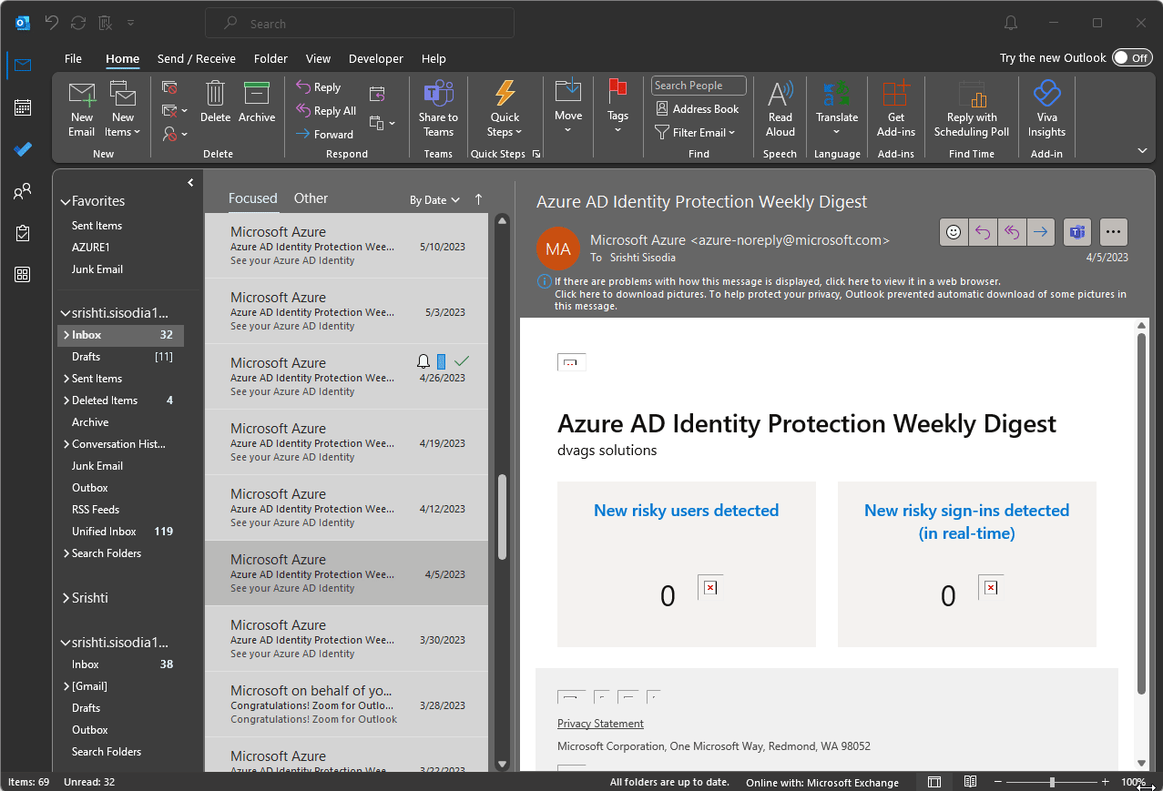
Task: Click reading pane Share to Teams button
Action: [1077, 232]
